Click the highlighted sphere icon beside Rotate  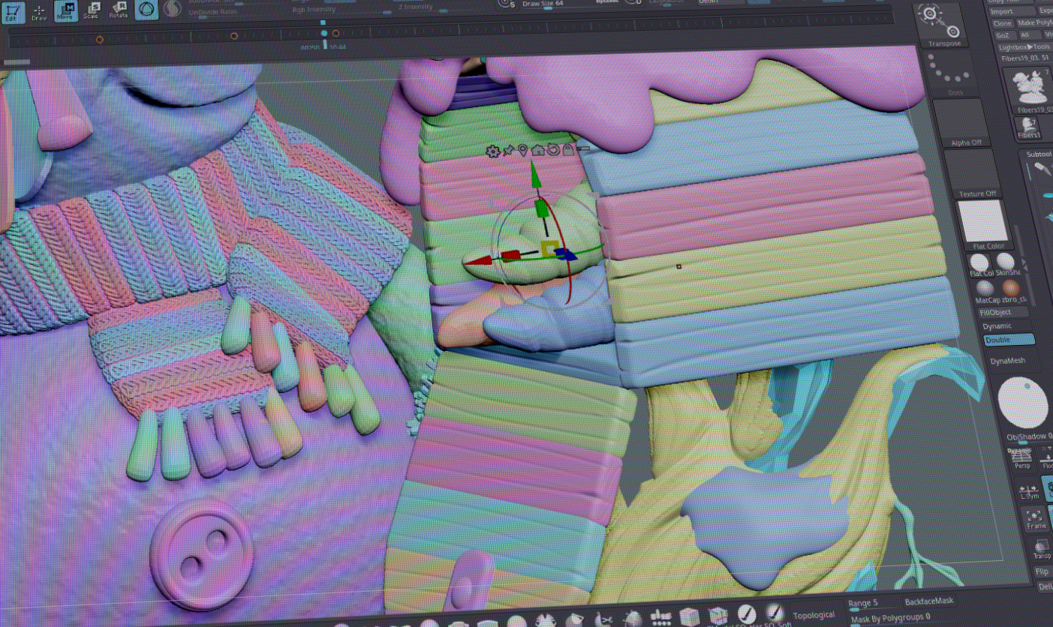point(146,9)
